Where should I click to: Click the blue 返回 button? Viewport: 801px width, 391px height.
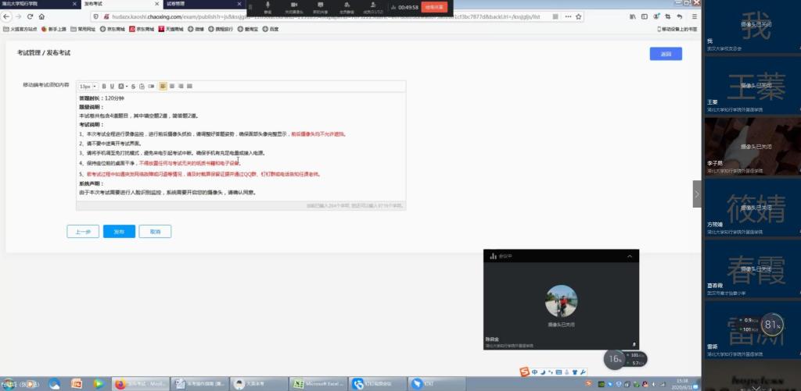coord(665,54)
